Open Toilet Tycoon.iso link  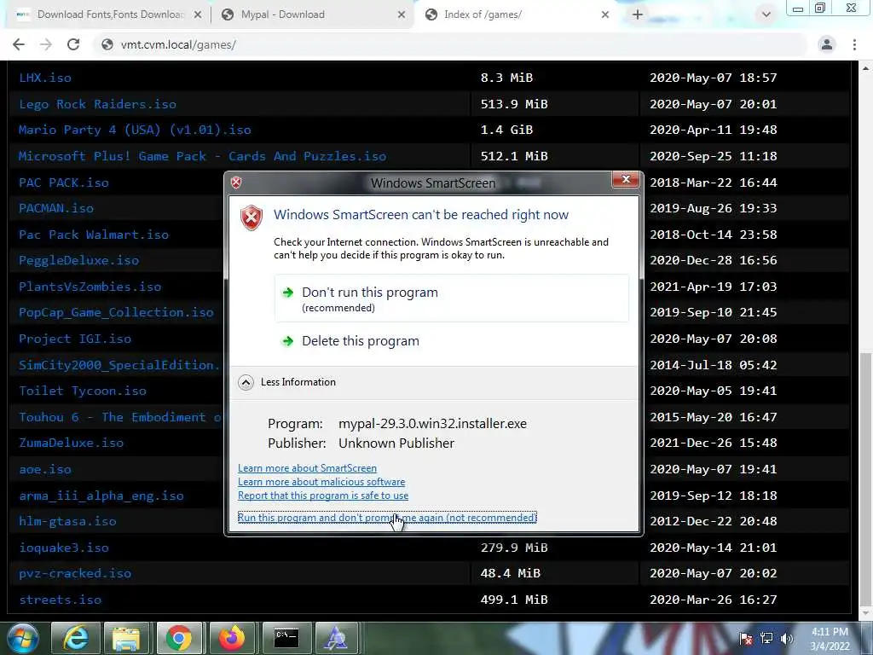83,391
